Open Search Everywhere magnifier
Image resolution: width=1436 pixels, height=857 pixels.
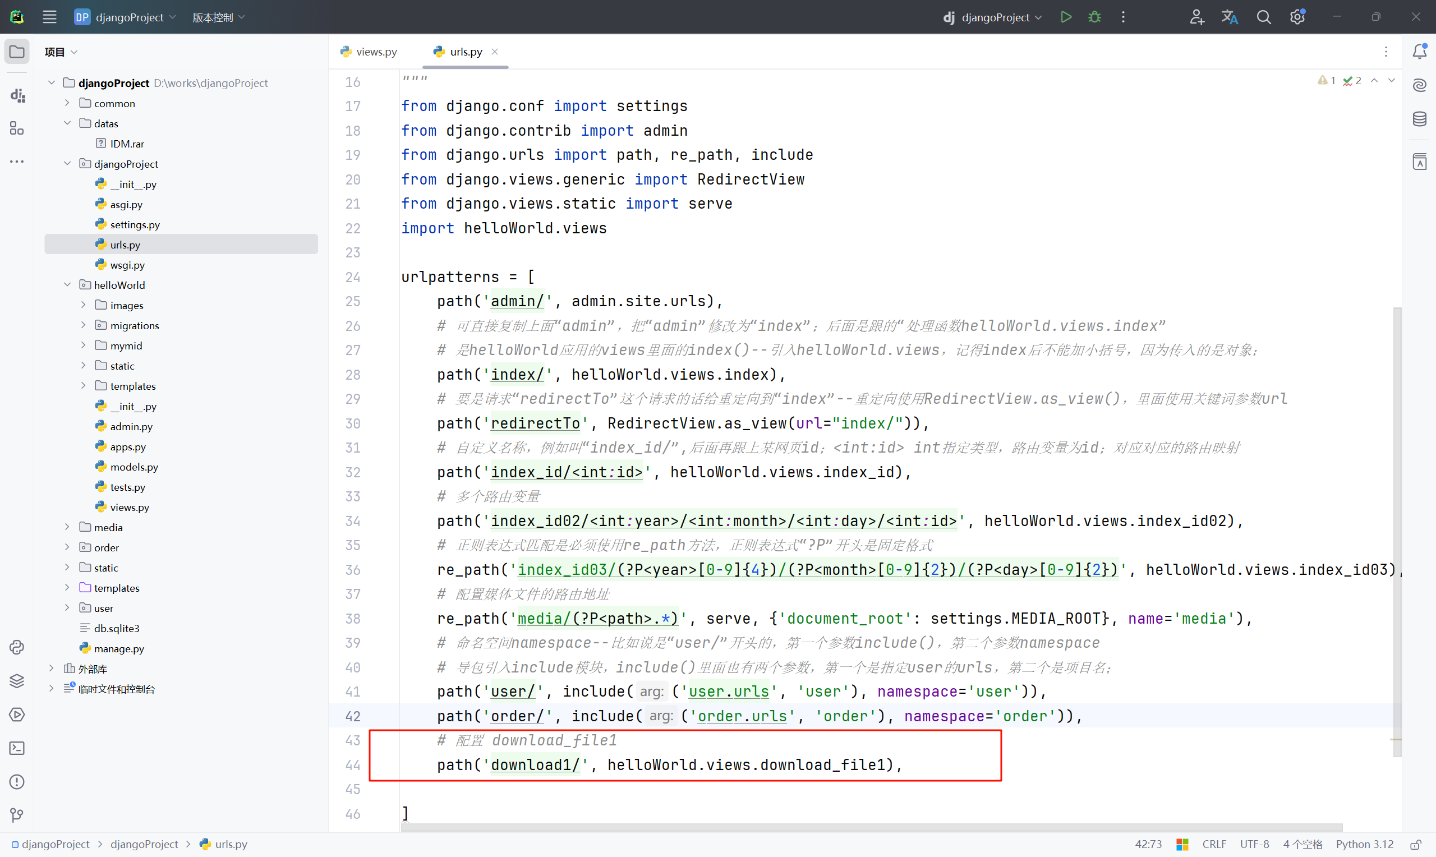click(x=1264, y=17)
